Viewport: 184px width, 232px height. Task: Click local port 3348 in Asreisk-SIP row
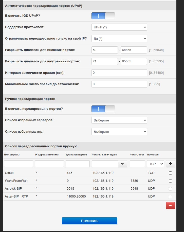134,188
